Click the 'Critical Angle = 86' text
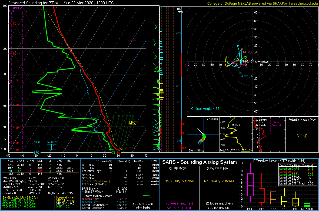The height and width of the screenshot is (211, 319). (205, 109)
